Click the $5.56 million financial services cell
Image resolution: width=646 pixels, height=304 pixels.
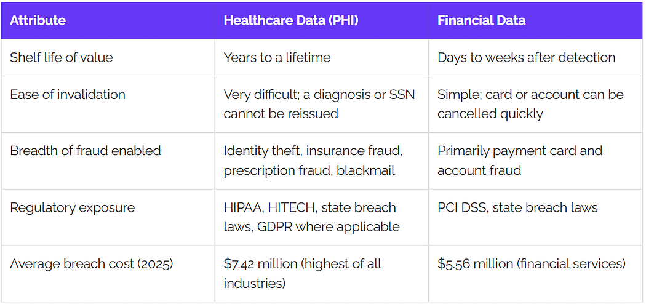point(536,273)
